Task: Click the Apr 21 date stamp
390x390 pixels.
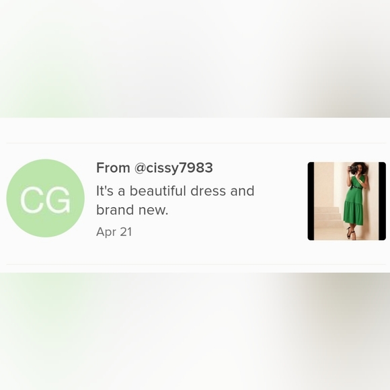Action: (x=114, y=232)
